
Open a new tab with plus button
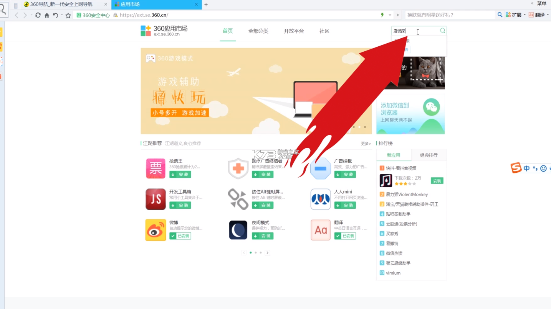tap(206, 5)
